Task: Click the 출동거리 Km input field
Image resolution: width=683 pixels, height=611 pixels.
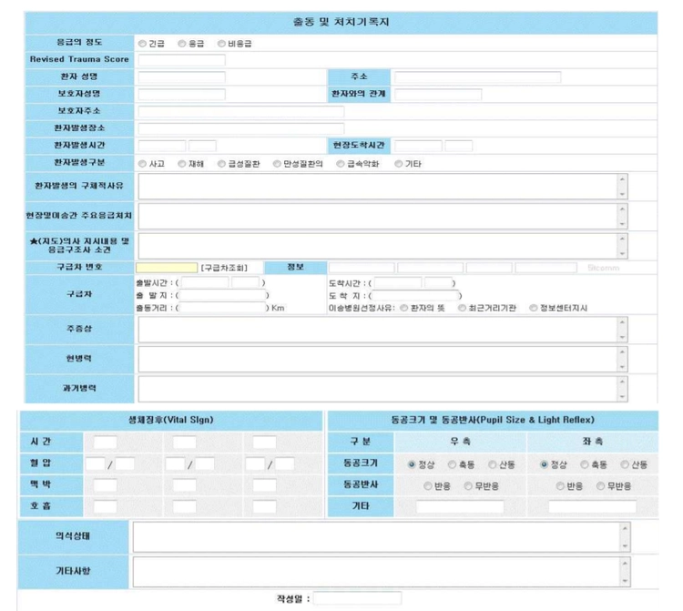Action: click(x=222, y=308)
